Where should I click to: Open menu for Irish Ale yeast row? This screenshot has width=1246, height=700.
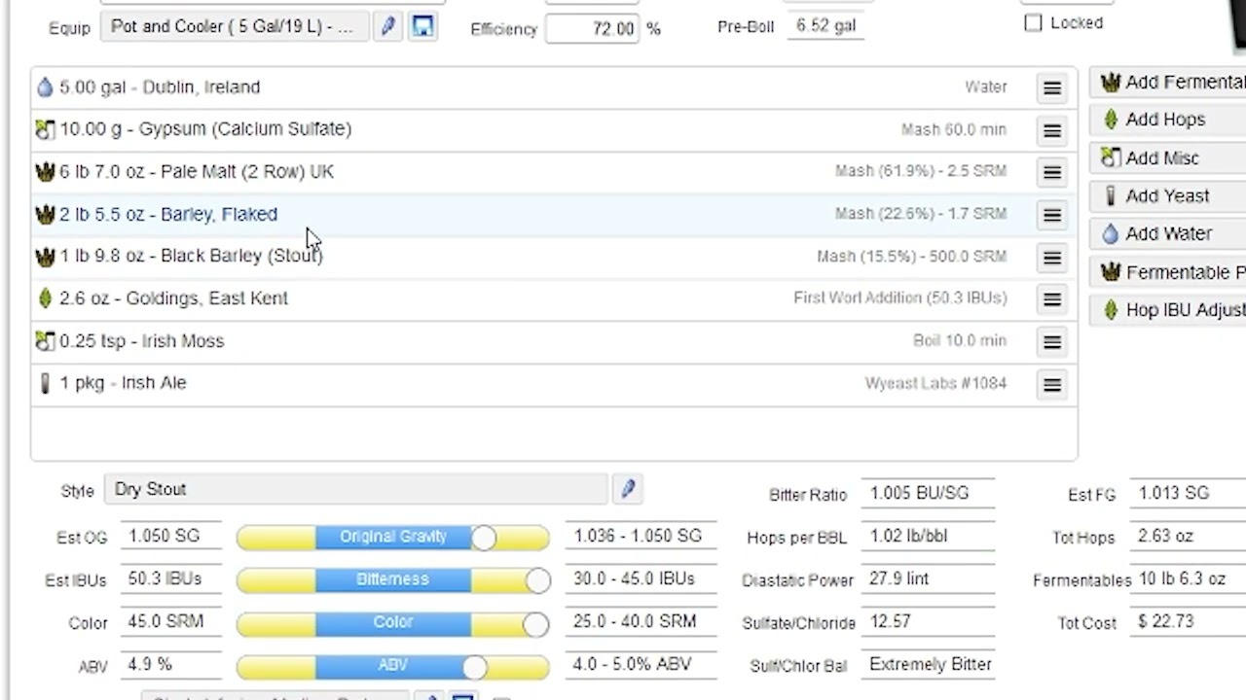[x=1052, y=384]
